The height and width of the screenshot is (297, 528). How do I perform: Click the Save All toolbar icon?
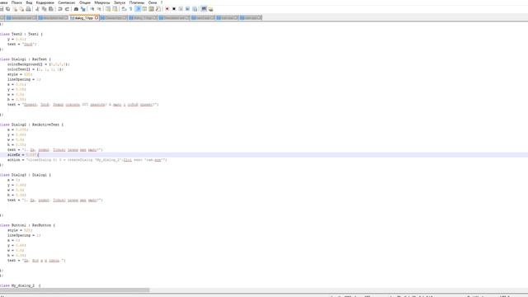point(7,9)
